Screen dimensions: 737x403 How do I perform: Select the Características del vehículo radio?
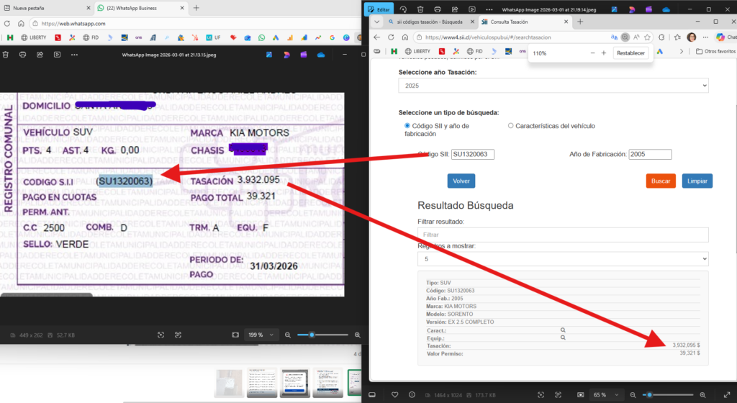point(510,126)
